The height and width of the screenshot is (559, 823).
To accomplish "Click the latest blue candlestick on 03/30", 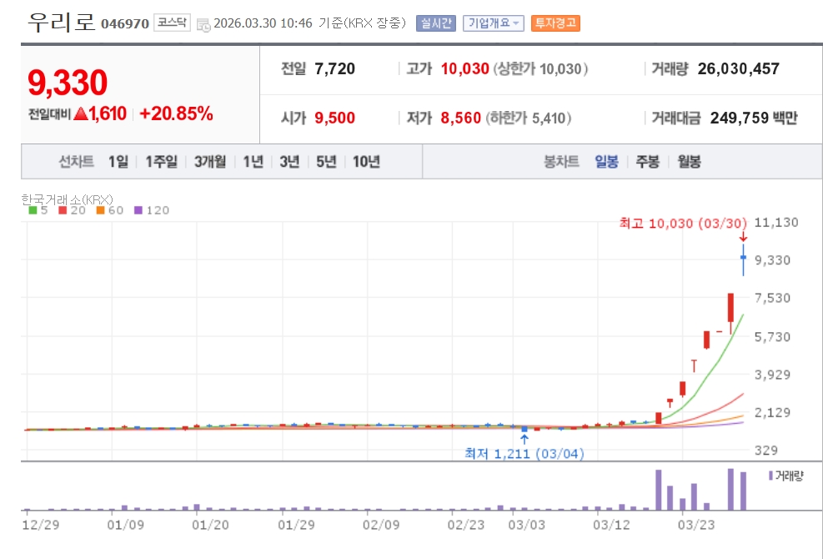I will pyautogui.click(x=743, y=259).
